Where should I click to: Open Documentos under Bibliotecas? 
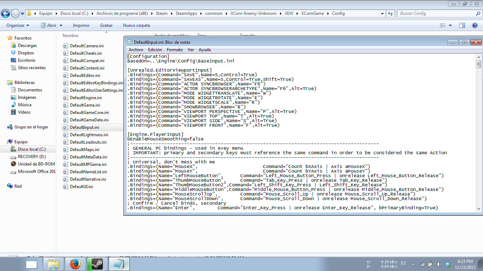tap(30, 90)
